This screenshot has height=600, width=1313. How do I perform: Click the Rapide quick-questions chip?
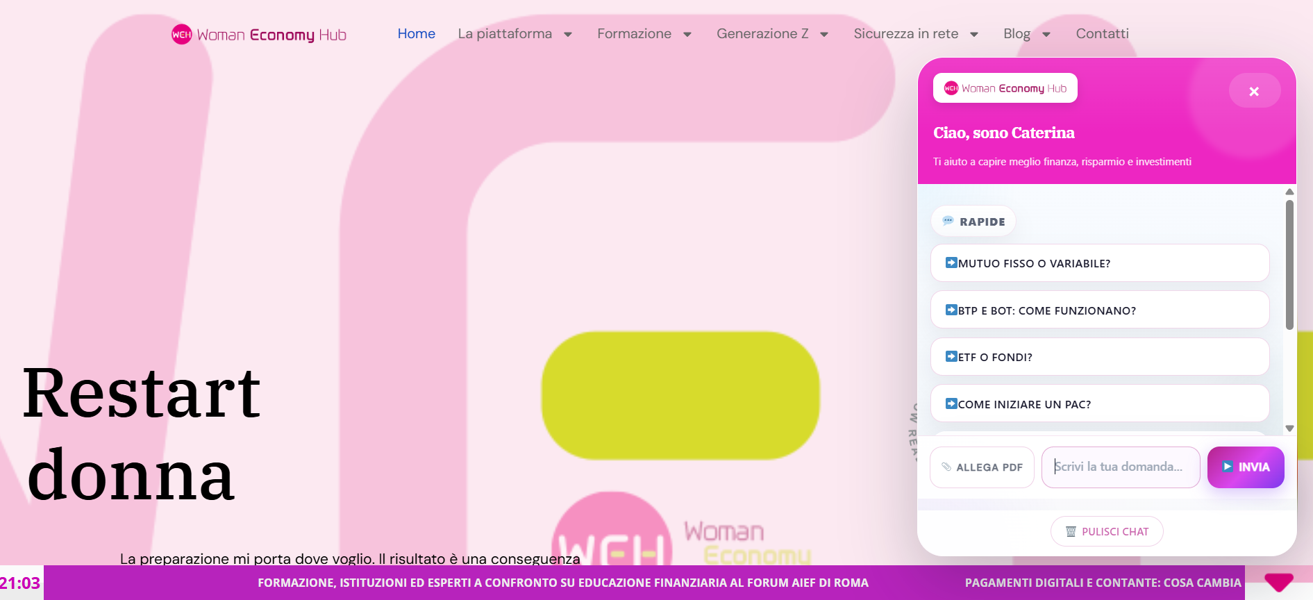tap(973, 222)
